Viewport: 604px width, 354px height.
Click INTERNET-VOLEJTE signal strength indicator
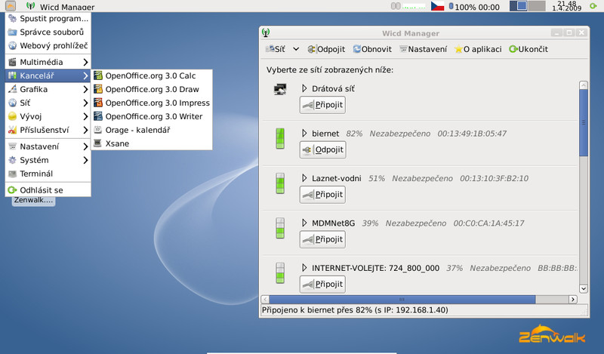280,272
